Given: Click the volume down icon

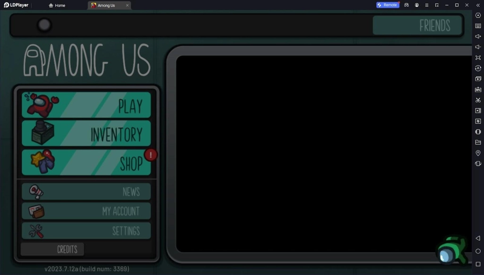Looking at the screenshot, I should tap(478, 47).
